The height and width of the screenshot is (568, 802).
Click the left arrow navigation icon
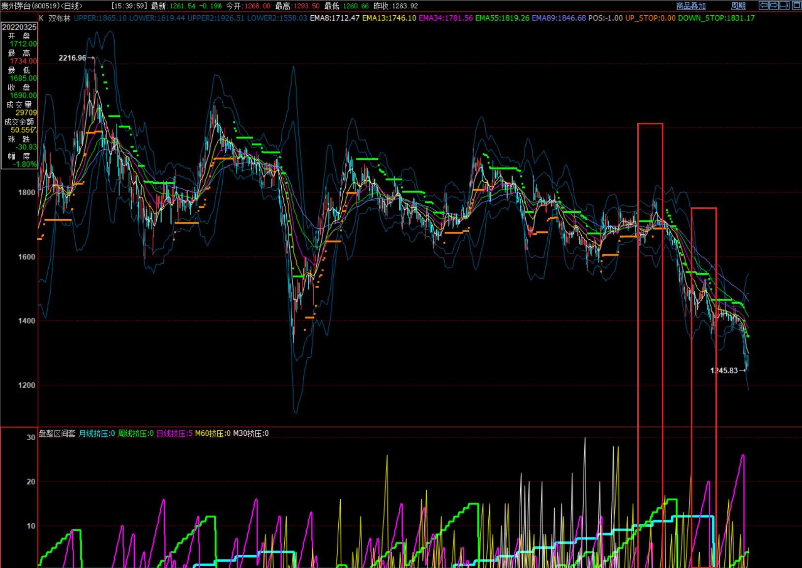[763, 5]
